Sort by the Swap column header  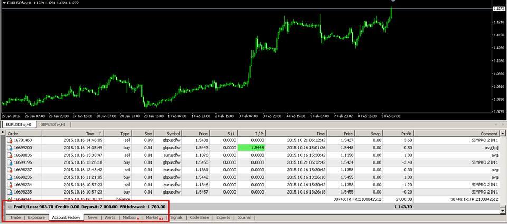(x=369, y=133)
